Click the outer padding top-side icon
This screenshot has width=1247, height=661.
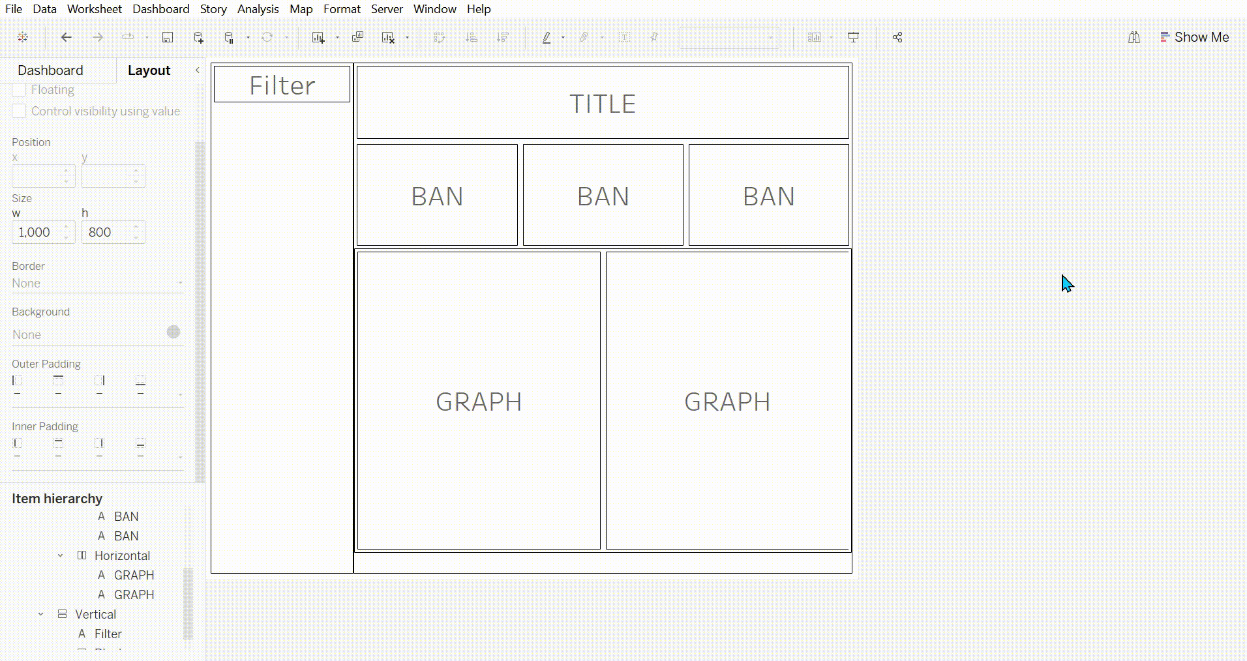point(59,380)
